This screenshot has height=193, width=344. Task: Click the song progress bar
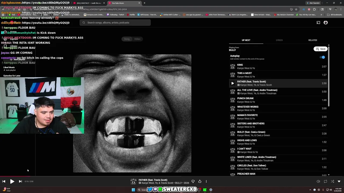[x=172, y=176]
